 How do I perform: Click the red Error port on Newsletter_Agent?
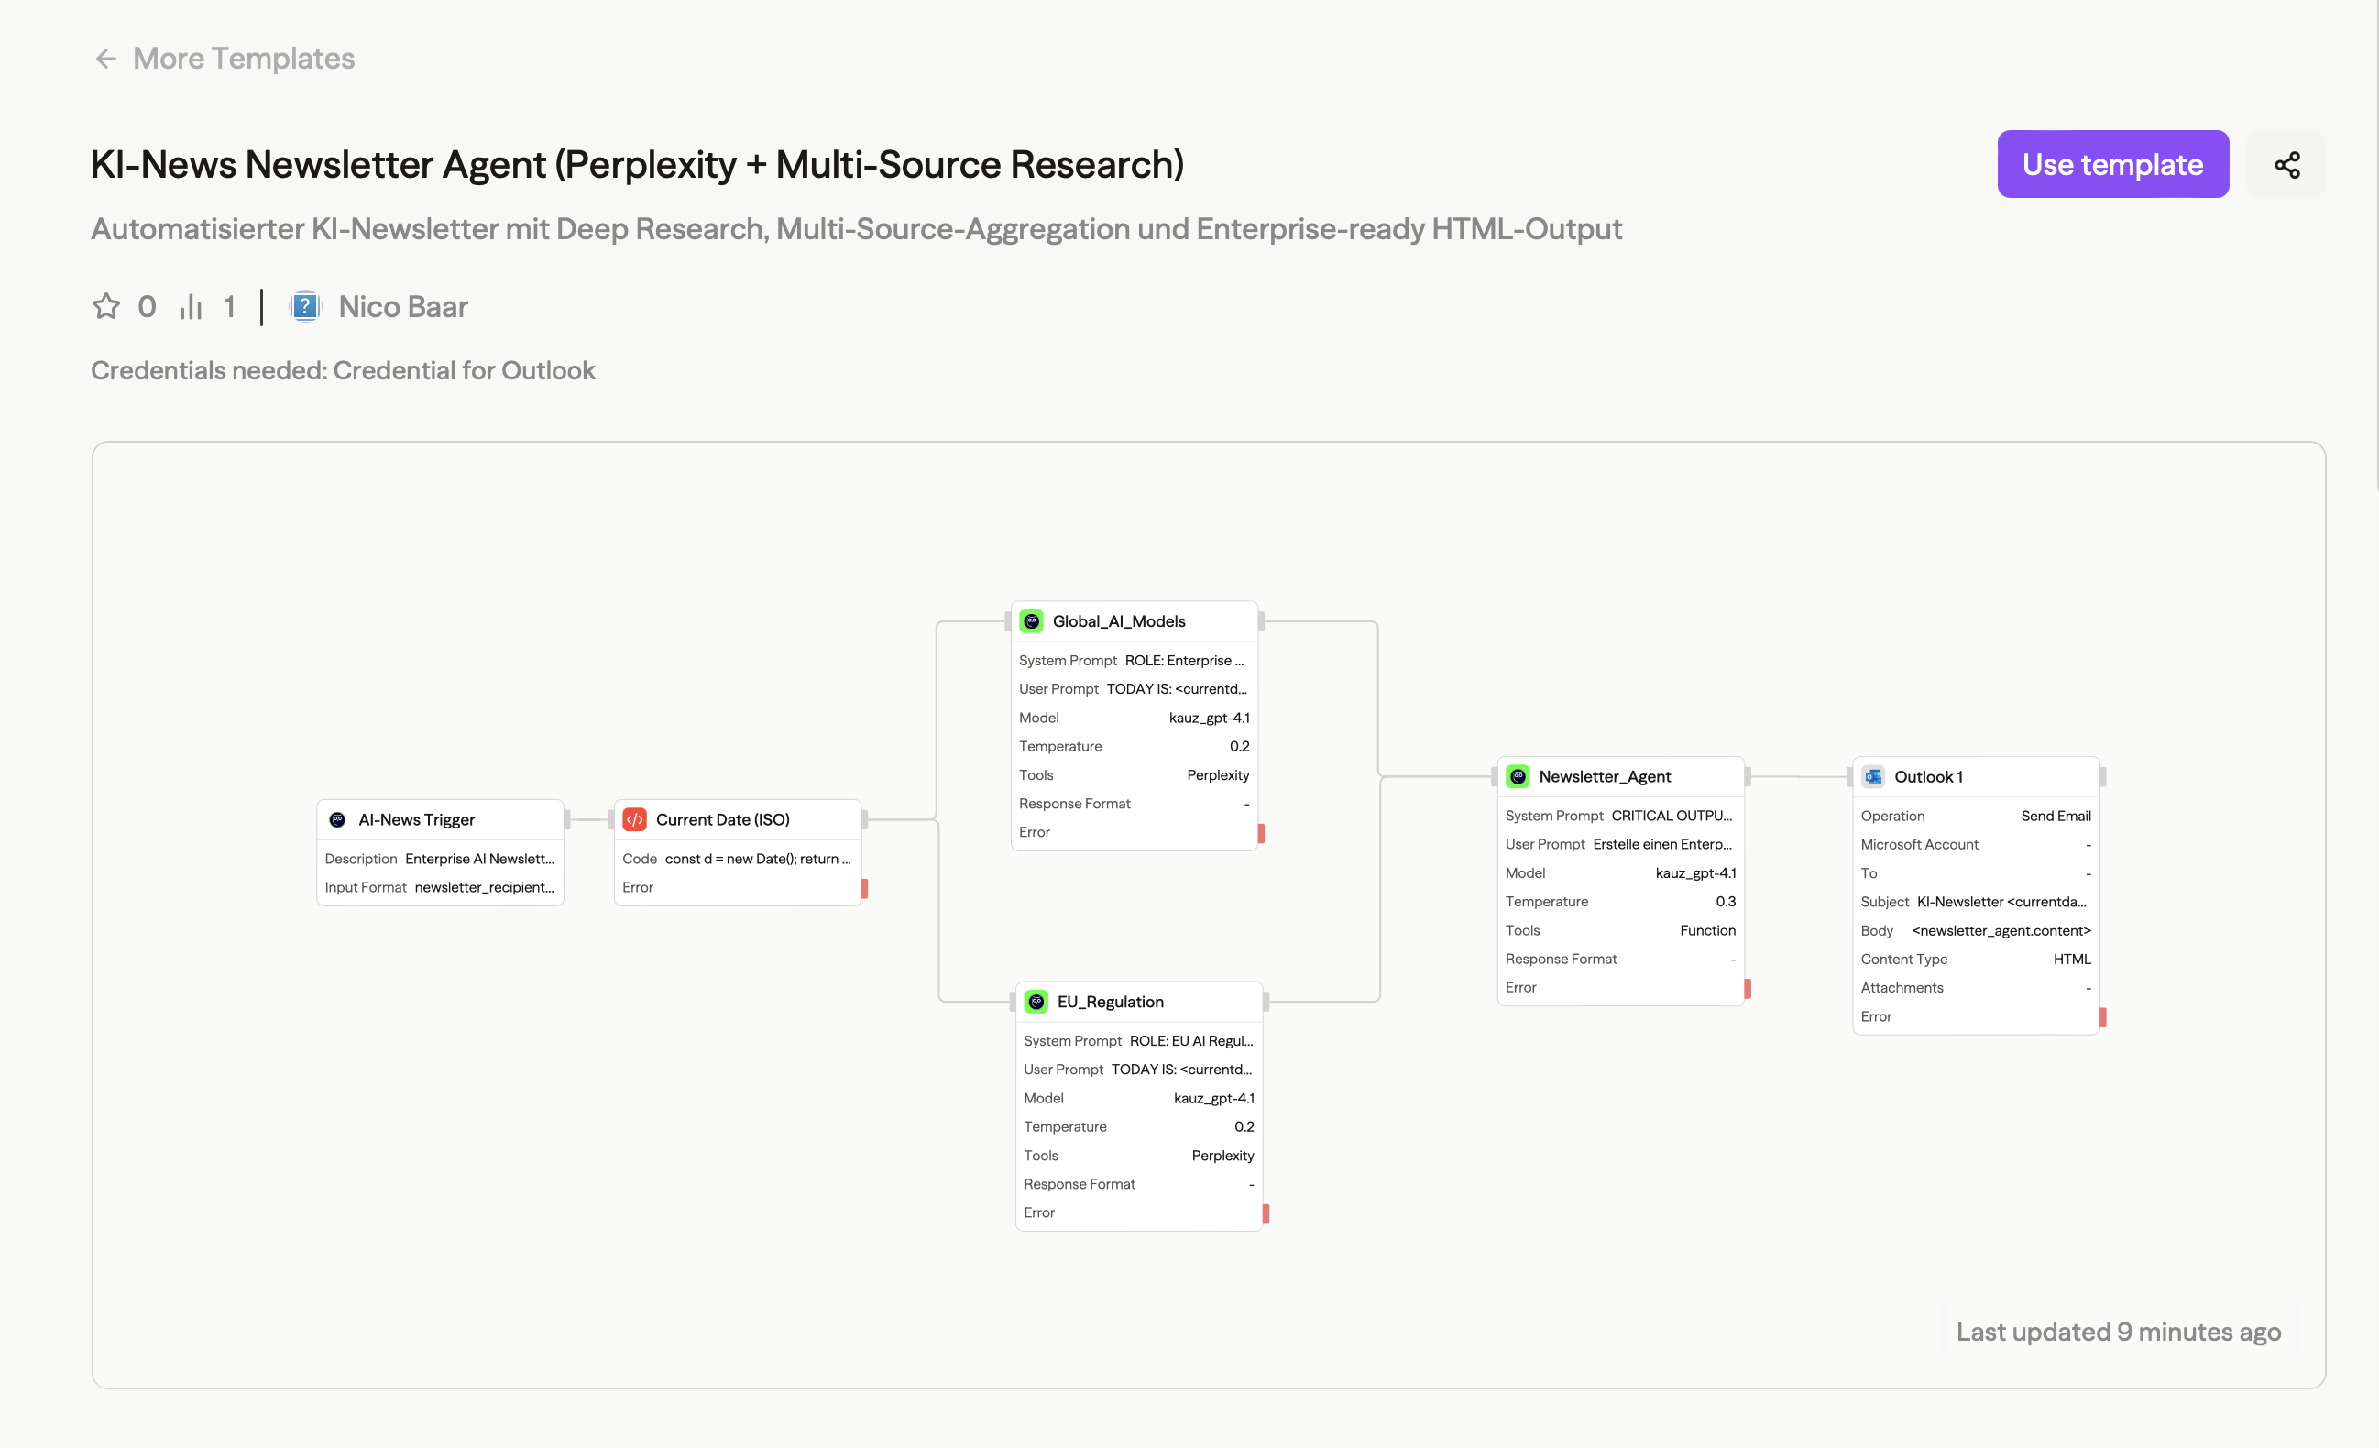[x=1748, y=989]
